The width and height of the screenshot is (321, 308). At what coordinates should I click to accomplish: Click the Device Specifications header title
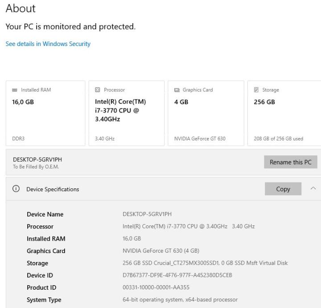point(53,189)
